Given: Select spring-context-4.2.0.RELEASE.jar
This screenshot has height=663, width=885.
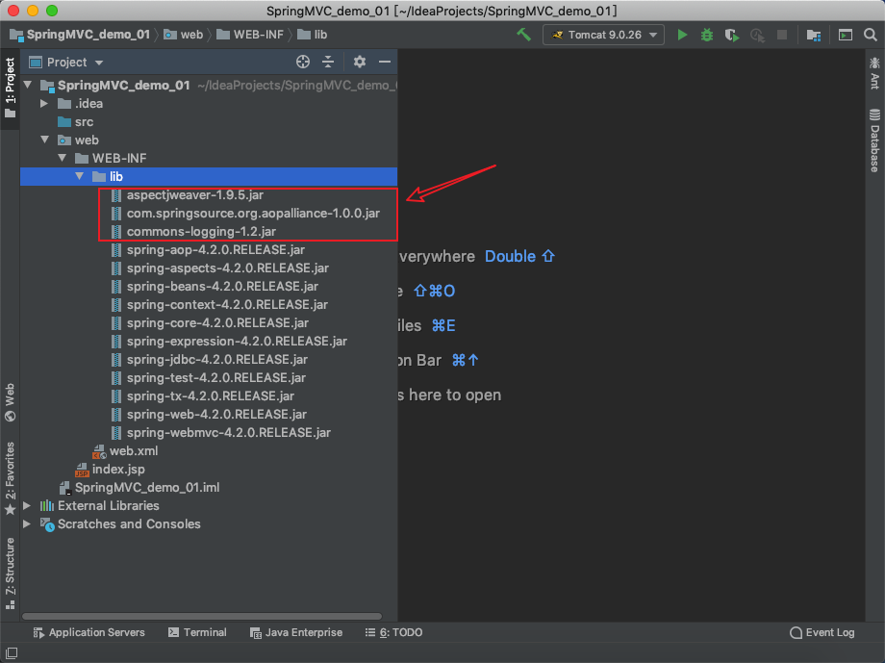Looking at the screenshot, I should (x=227, y=304).
